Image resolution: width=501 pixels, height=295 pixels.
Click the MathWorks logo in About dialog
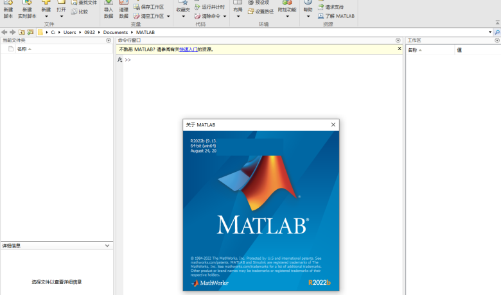coord(209,283)
